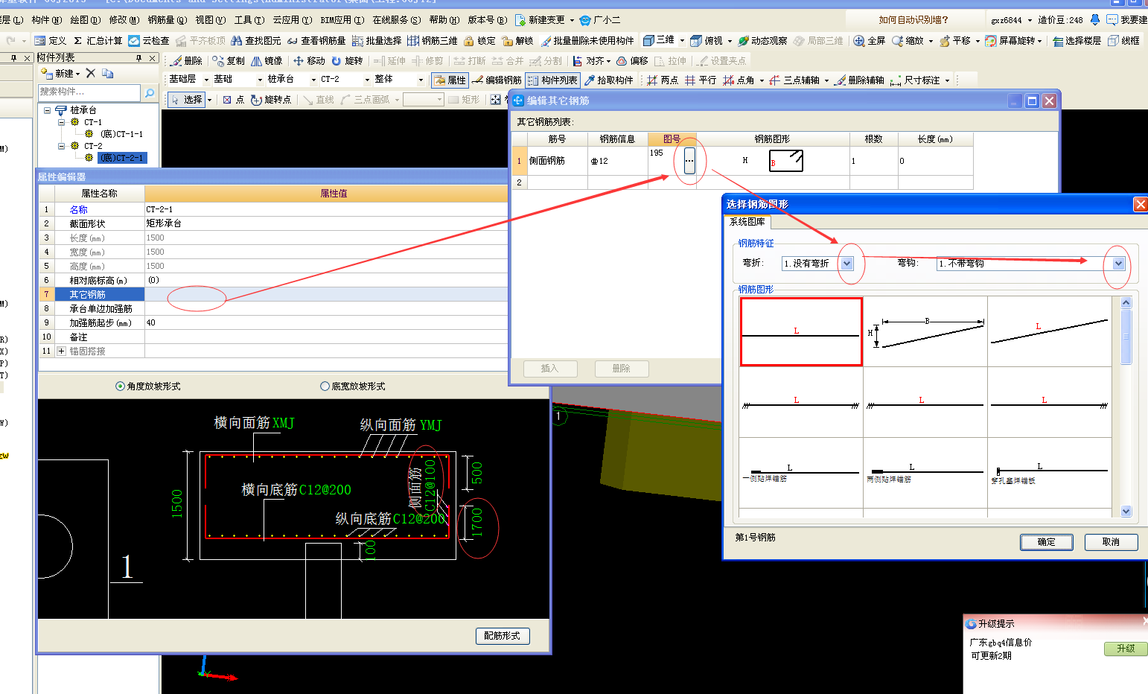Click the 配筋形式 button
The image size is (1148, 694).
click(503, 636)
